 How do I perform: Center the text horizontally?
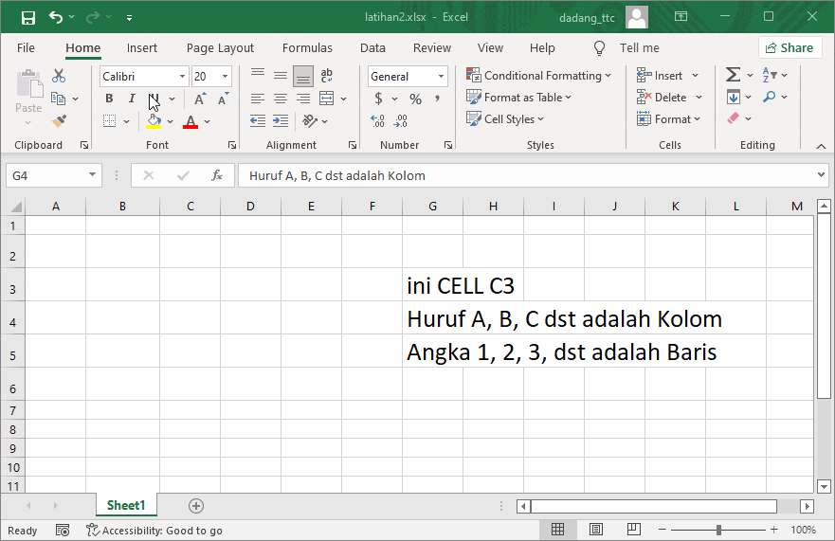coord(281,99)
